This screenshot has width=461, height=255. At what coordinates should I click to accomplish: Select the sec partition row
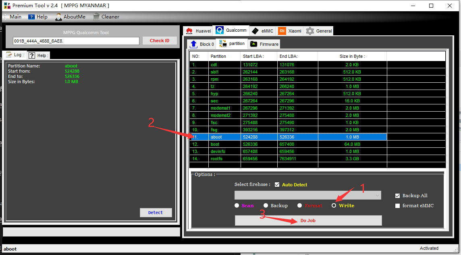(x=288, y=101)
